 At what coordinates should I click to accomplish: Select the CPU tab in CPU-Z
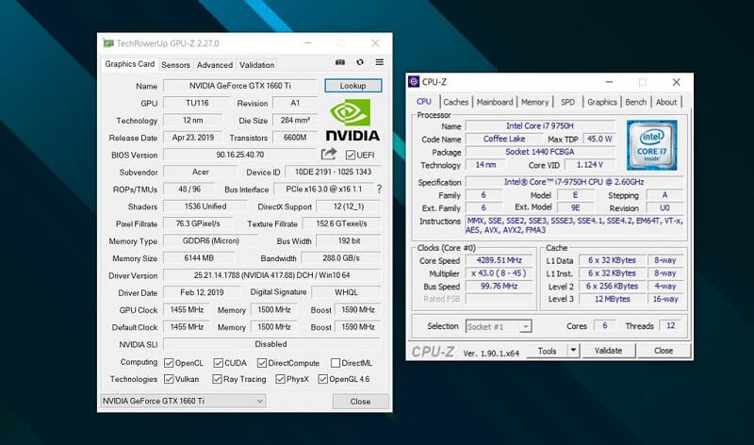[x=423, y=102]
